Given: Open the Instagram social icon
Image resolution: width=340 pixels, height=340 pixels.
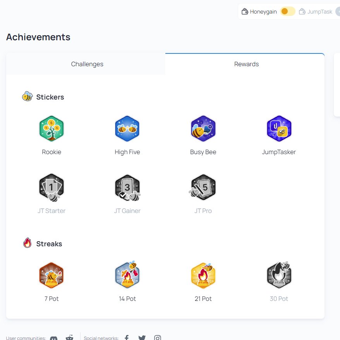Looking at the screenshot, I should coord(158,338).
